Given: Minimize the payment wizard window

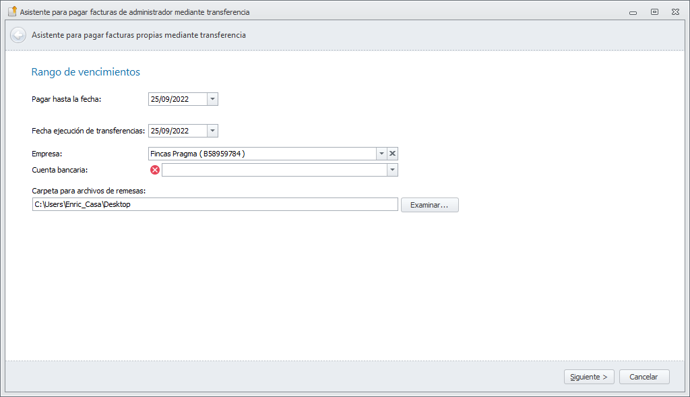Looking at the screenshot, I should click(x=633, y=12).
